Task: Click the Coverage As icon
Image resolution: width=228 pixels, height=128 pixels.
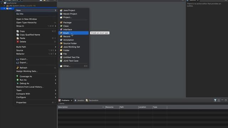Action: pyautogui.click(x=17, y=76)
